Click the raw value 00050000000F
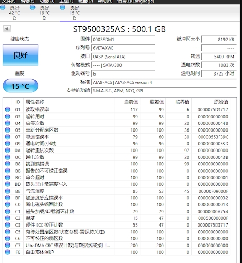The width and height of the screenshot is (242, 263). click(x=213, y=218)
